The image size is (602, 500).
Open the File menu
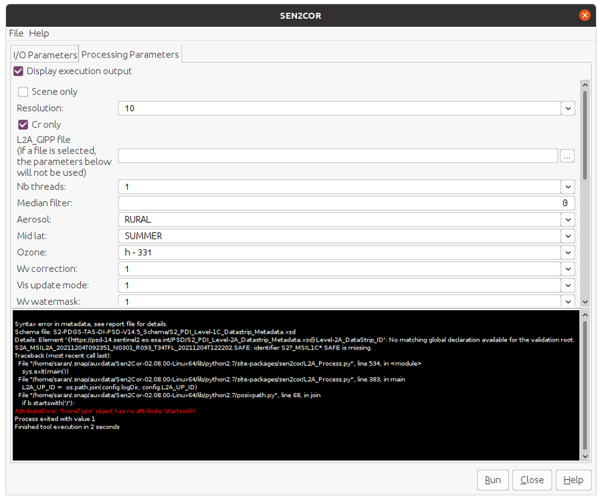pyautogui.click(x=15, y=33)
